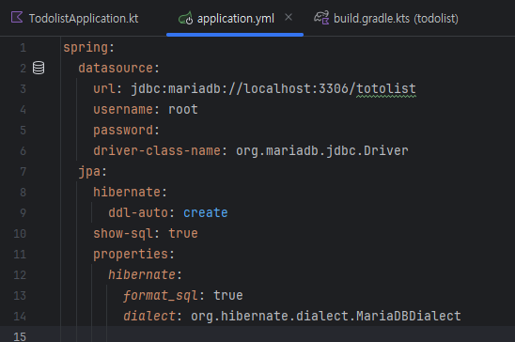This screenshot has height=342, width=515.
Task: Click the datasource gutter icon on line 2
Action: pos(39,68)
